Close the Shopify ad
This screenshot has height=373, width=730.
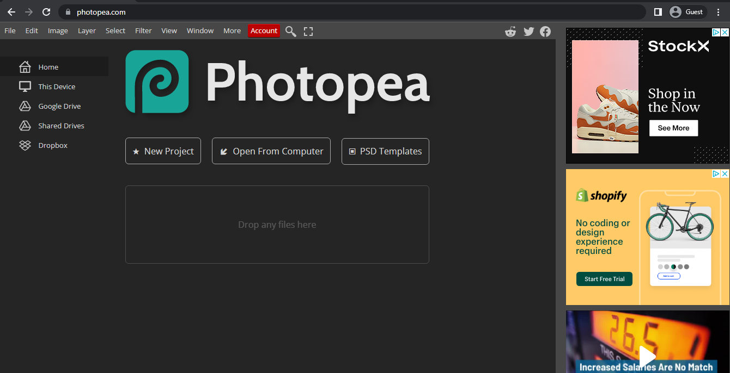tap(725, 174)
